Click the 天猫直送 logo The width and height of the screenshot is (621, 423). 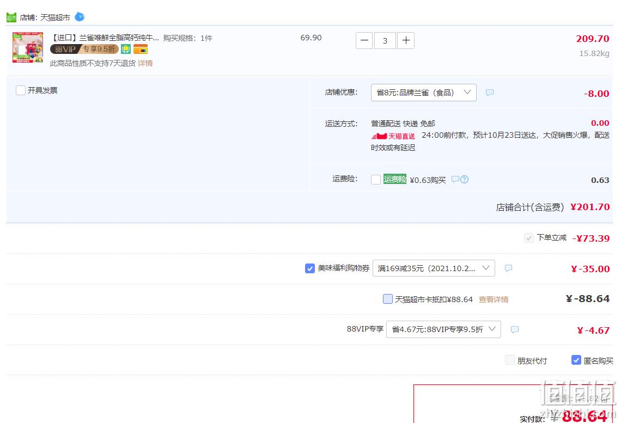(x=393, y=136)
